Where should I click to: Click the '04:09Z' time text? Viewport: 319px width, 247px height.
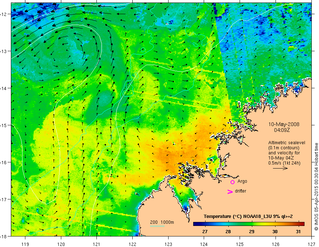click(x=282, y=130)
